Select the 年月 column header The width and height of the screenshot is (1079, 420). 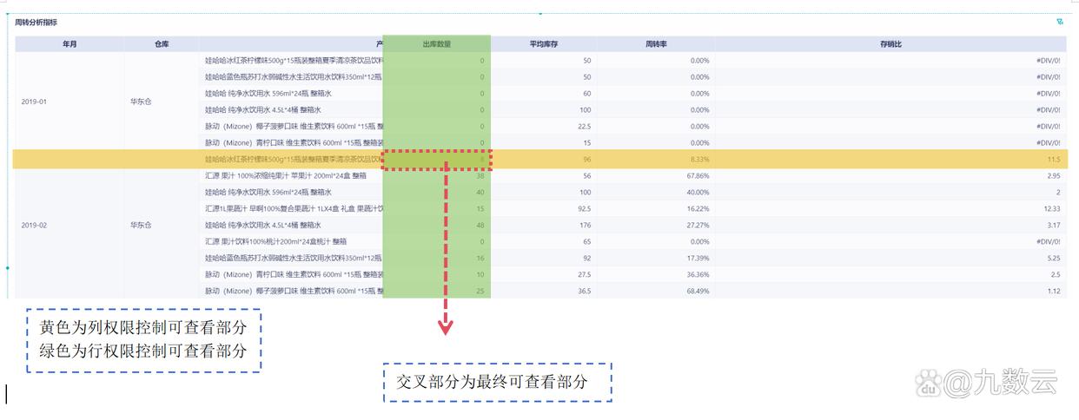coord(70,43)
